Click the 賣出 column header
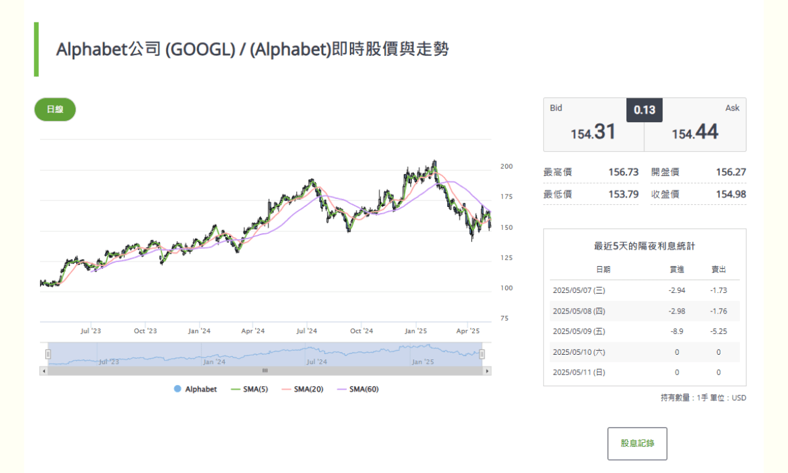The image size is (788, 473). 718,269
